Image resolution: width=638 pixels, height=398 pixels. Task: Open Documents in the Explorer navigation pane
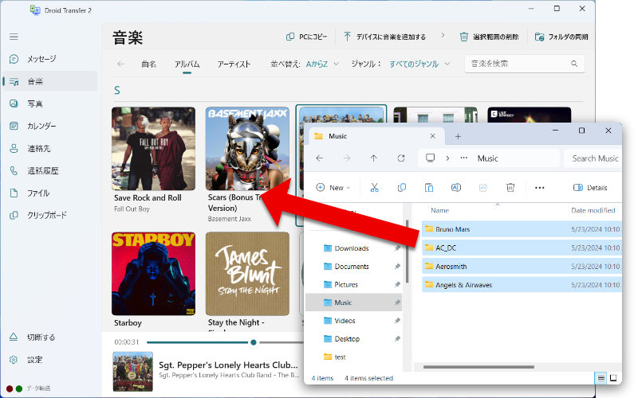[353, 267]
